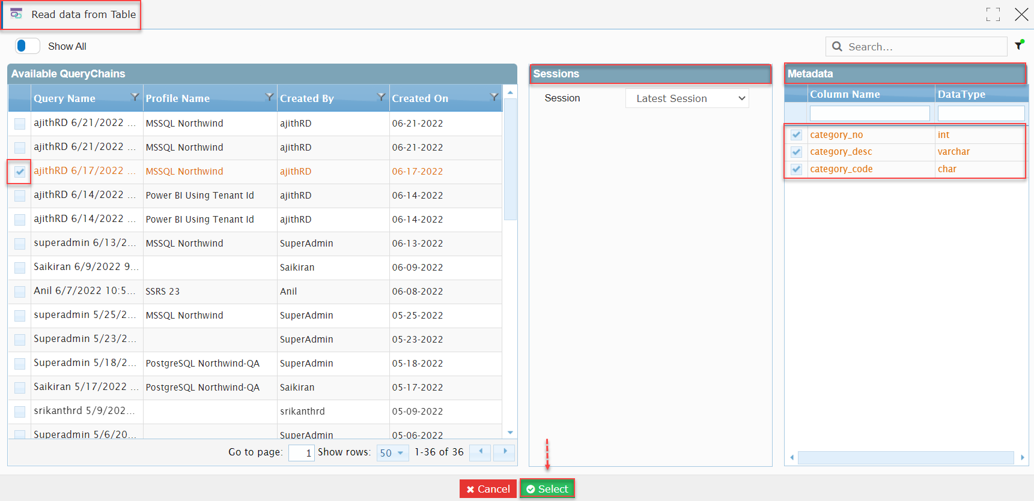
Task: Click the green Select button
Action: (x=547, y=489)
